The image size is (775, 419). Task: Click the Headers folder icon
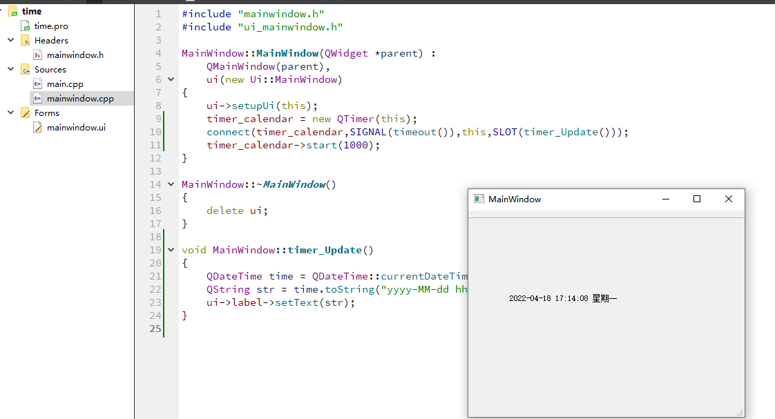(x=25, y=41)
